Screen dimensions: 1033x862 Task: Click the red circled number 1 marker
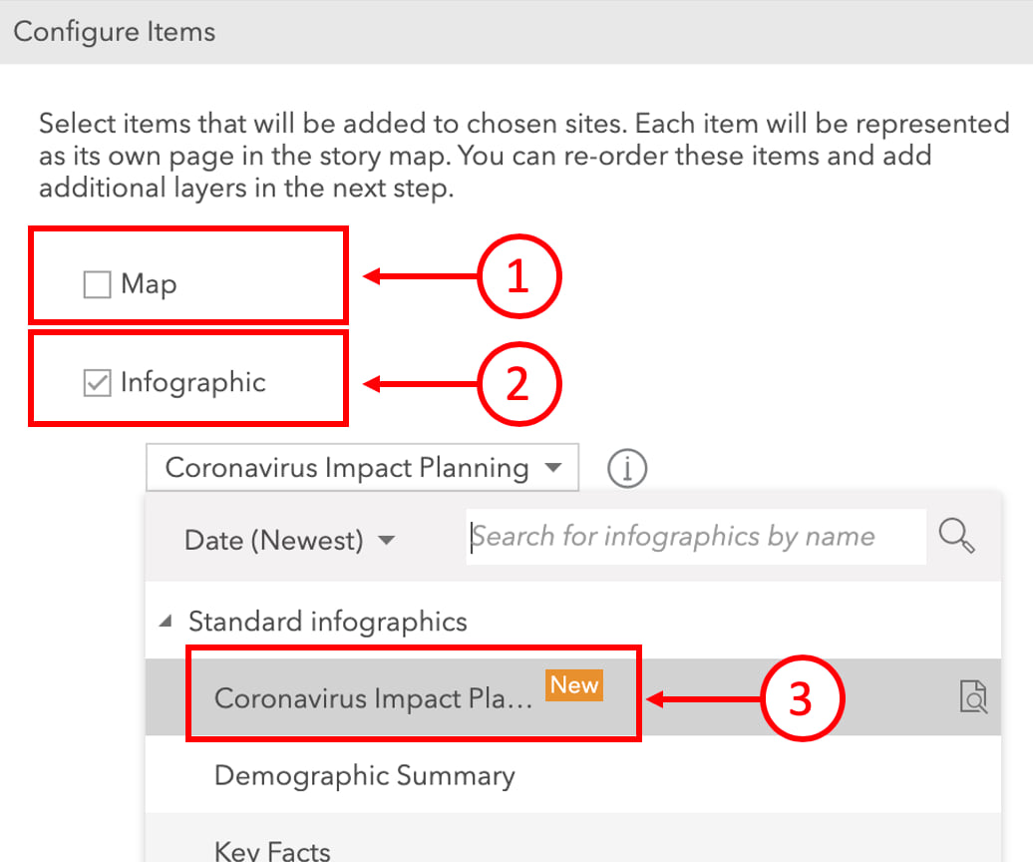click(517, 278)
